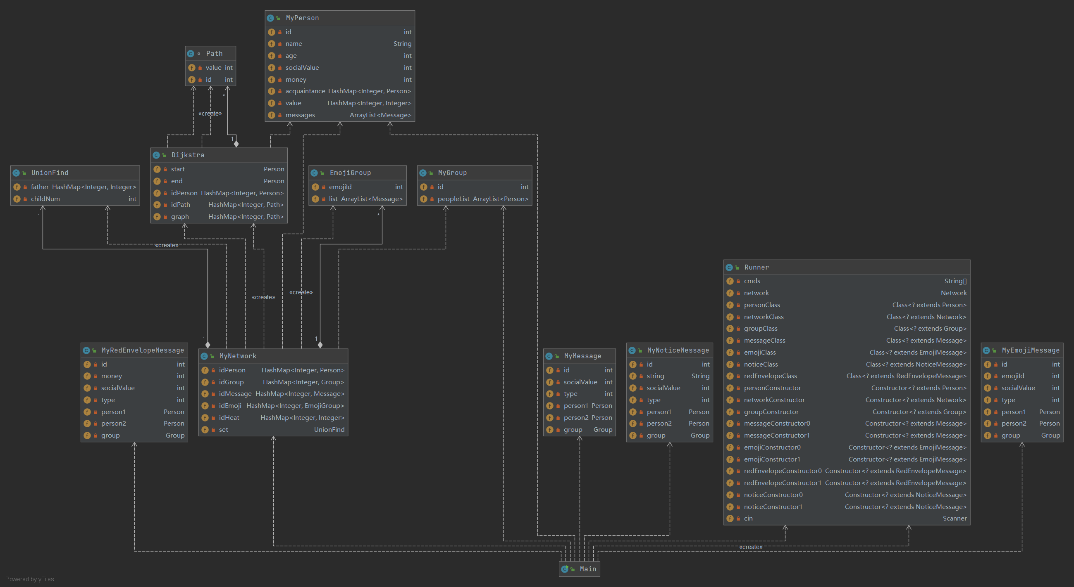Click field icon of Path value row

(192, 67)
